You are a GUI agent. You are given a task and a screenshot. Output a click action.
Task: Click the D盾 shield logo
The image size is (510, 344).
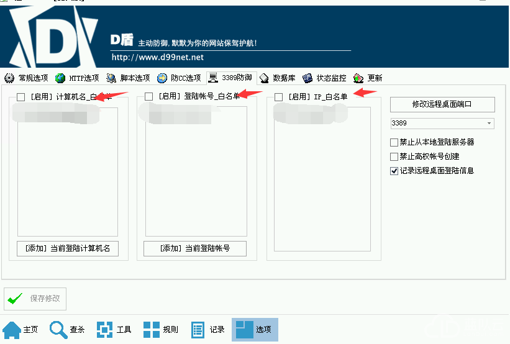point(53,37)
